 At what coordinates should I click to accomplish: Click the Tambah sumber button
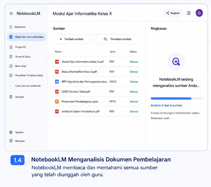[x=71, y=39]
